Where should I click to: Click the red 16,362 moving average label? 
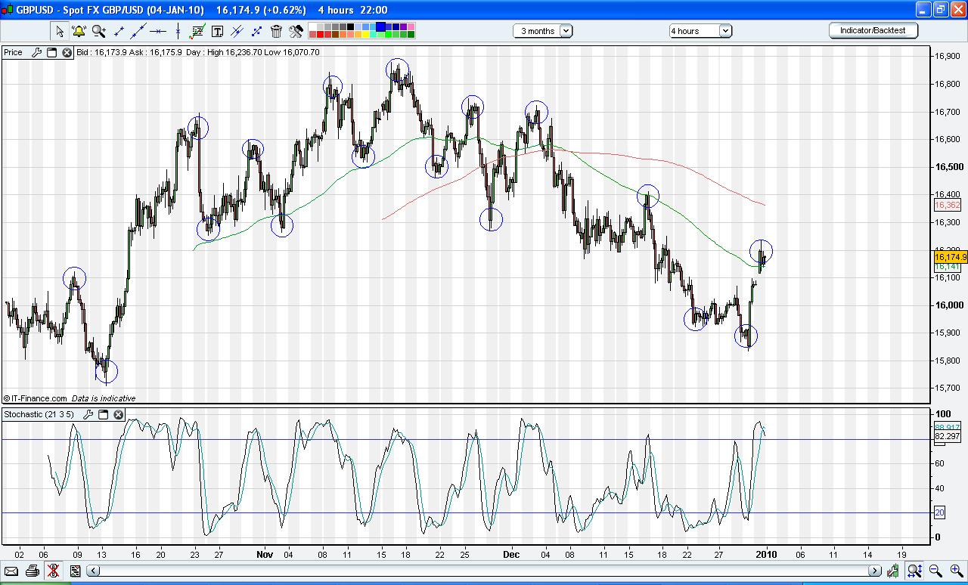[x=948, y=205]
